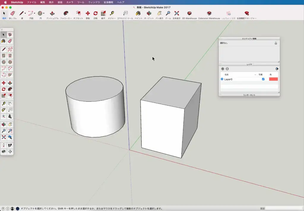Open the layers panel details arrow menu
Viewport: 304px width, 211px height.
point(277,69)
